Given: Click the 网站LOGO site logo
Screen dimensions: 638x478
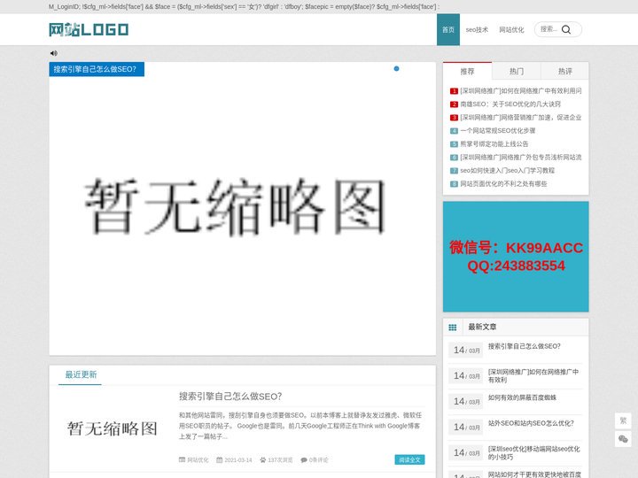Looking at the screenshot, I should 89,30.
